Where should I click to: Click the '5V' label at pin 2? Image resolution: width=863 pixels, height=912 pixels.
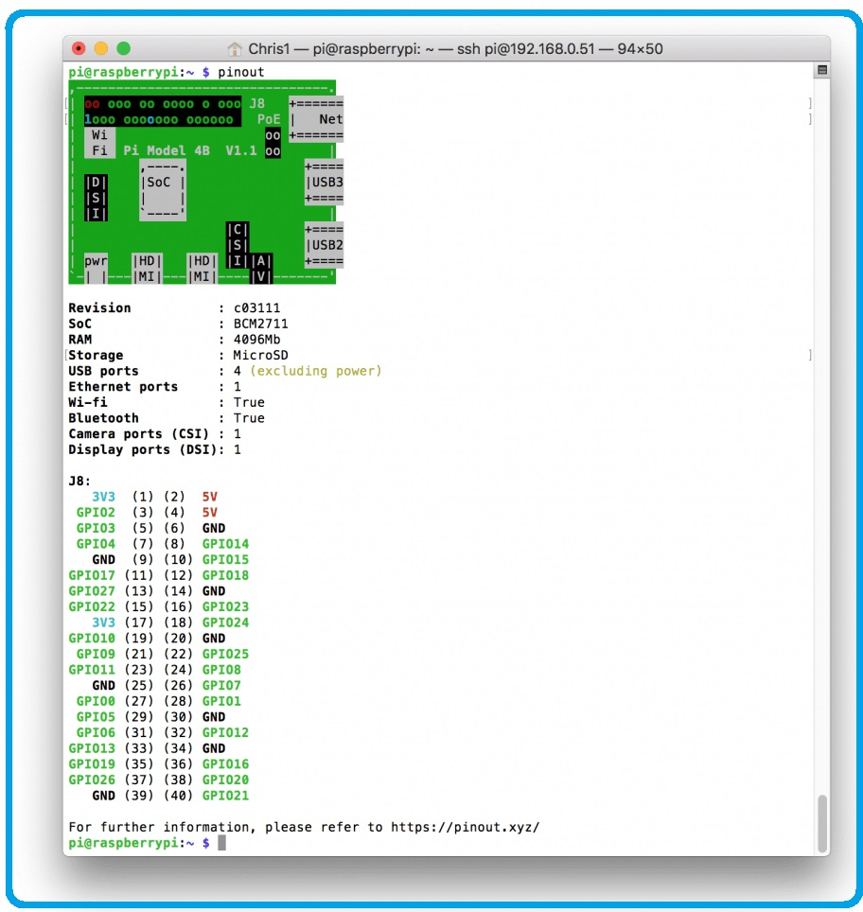(x=209, y=496)
